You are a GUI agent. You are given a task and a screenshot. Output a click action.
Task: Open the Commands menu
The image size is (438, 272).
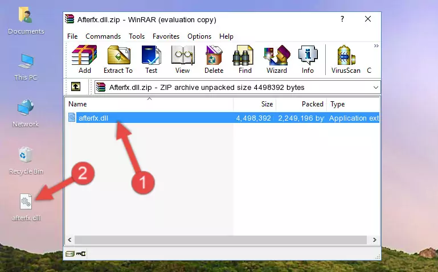point(103,36)
